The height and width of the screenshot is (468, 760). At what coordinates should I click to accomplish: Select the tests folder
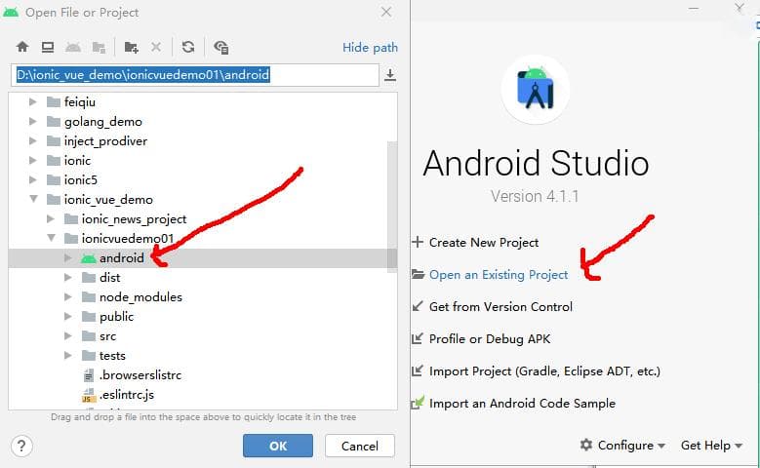112,356
